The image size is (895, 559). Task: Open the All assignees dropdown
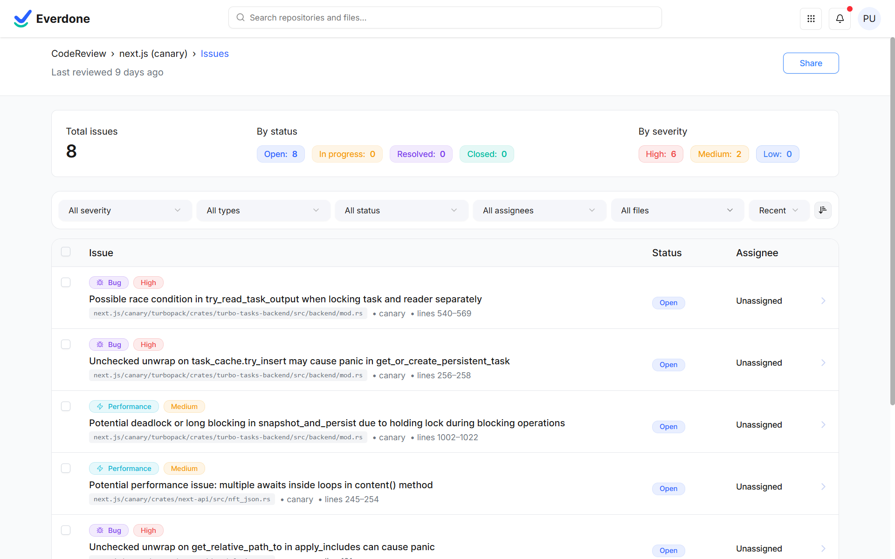(539, 210)
